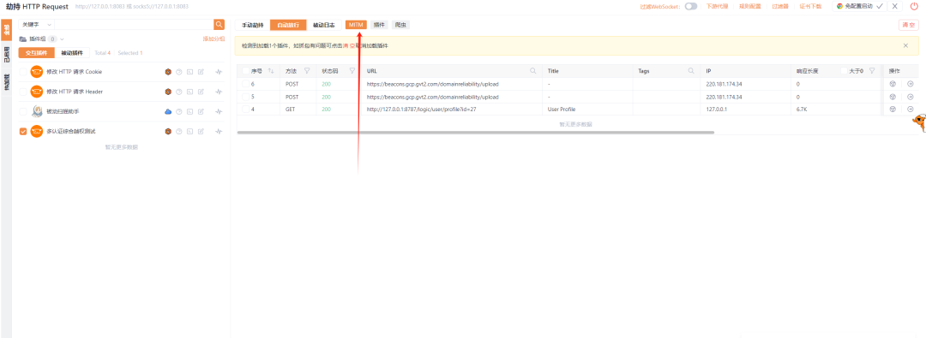Open help icon for 被动扫描助手 plugin
Viewport: 926px width, 338px height.
(x=179, y=111)
